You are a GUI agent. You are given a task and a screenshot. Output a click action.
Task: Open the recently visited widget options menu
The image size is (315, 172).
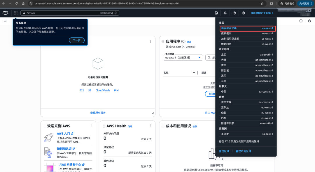point(150,41)
